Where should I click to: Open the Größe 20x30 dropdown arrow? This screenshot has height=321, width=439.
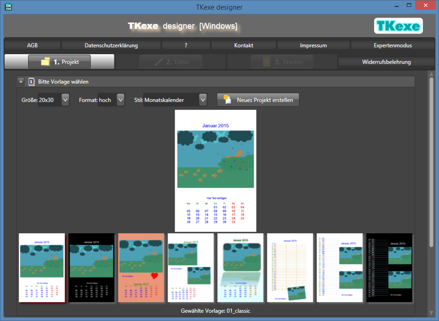[65, 100]
